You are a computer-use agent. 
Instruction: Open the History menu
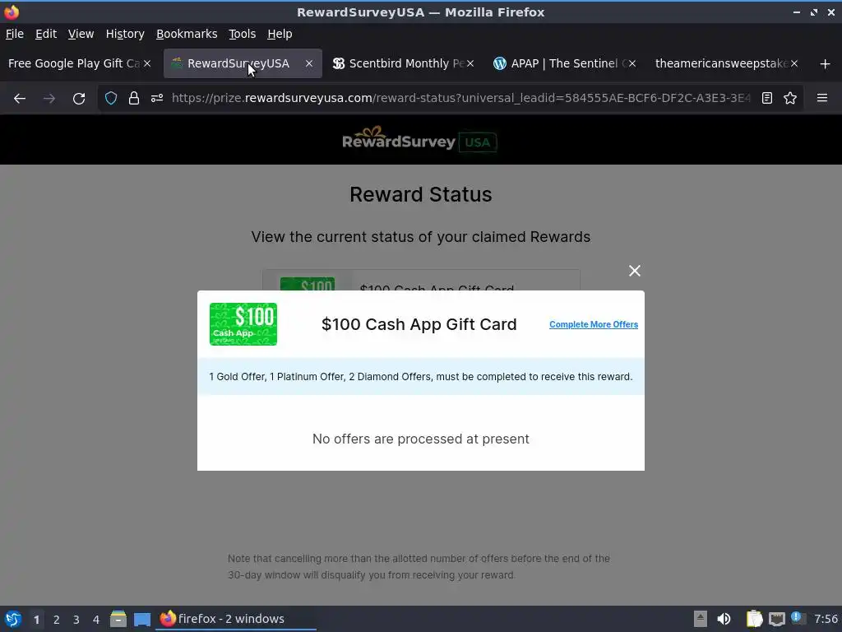pyautogui.click(x=125, y=34)
